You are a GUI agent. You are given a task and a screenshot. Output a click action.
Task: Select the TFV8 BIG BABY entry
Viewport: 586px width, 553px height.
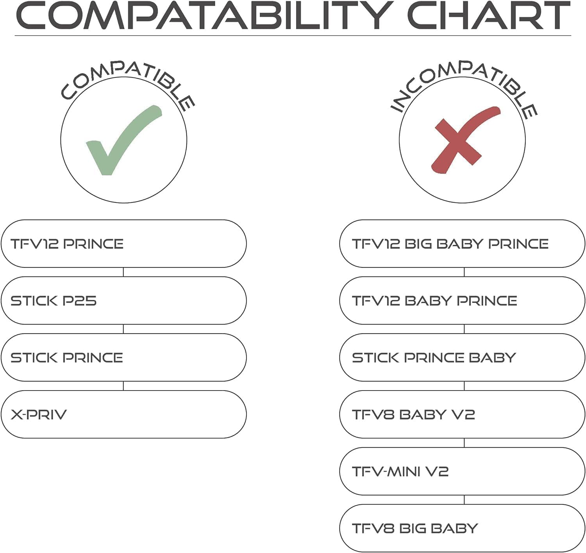pos(462,528)
